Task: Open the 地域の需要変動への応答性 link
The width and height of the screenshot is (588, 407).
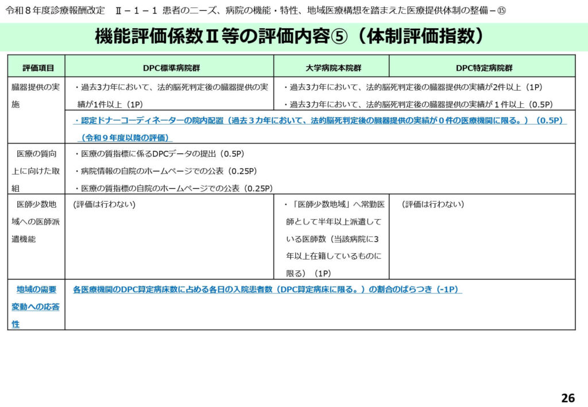Action: pos(36,307)
